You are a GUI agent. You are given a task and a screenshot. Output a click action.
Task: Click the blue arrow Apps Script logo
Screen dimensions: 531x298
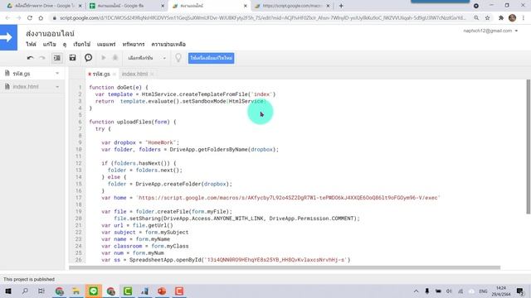click(x=8, y=37)
